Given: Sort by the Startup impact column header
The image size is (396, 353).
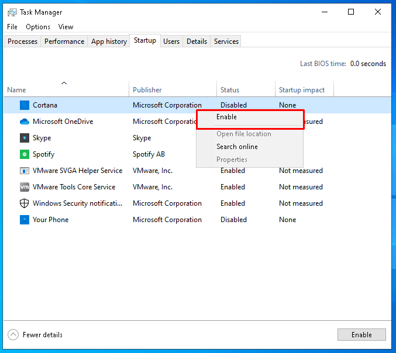Looking at the screenshot, I should [x=304, y=89].
